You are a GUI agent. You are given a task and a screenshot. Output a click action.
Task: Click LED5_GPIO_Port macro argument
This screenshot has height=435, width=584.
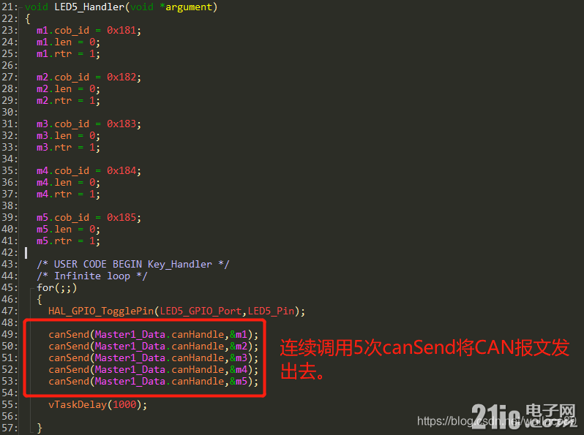pyautogui.click(x=201, y=311)
